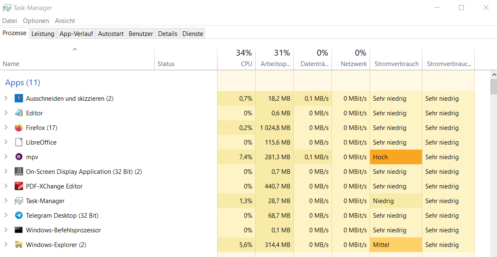Expand the Windows-Explorer process group
The height and width of the screenshot is (257, 497).
[6, 245]
